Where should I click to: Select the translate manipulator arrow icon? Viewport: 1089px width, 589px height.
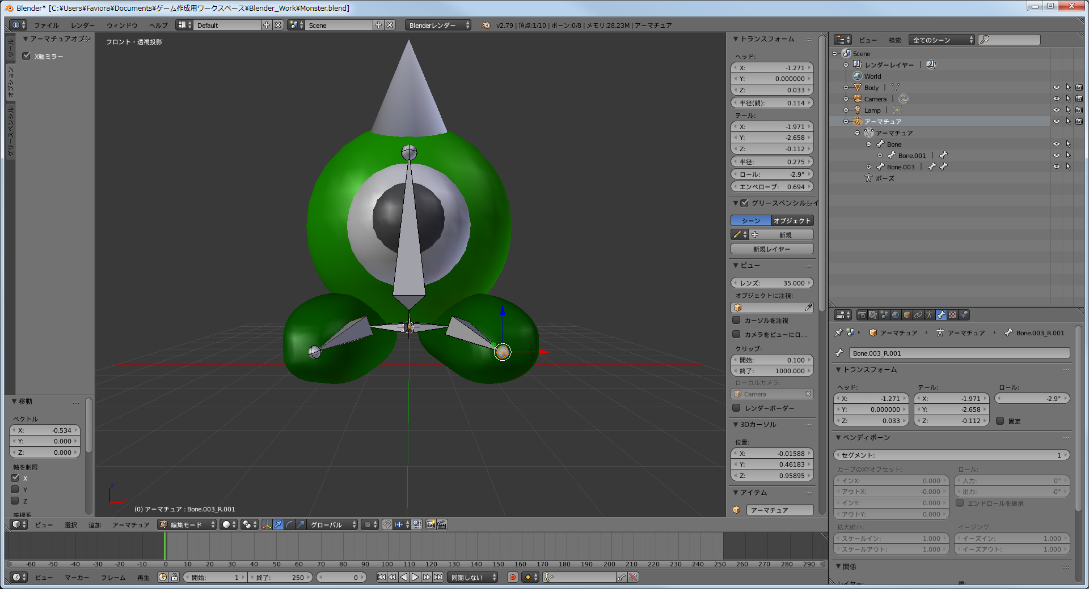(x=278, y=524)
